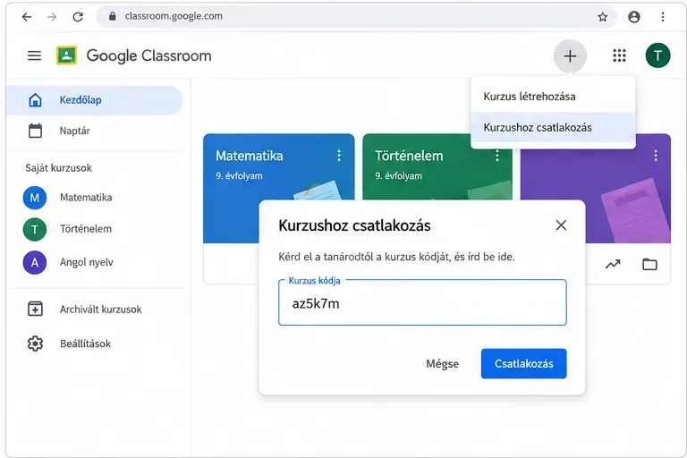Open the folder icon on purple card
687x458 pixels.
coord(649,264)
